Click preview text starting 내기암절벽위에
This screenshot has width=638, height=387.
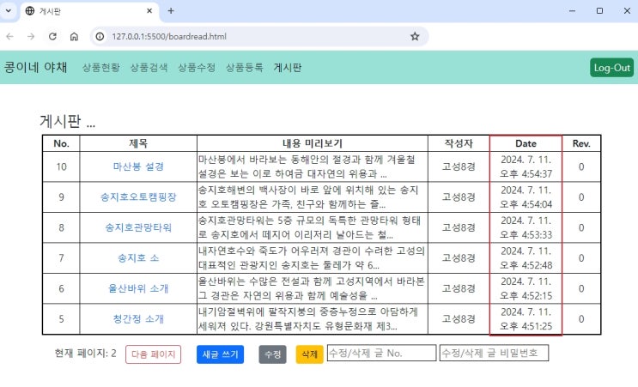pyautogui.click(x=308, y=319)
